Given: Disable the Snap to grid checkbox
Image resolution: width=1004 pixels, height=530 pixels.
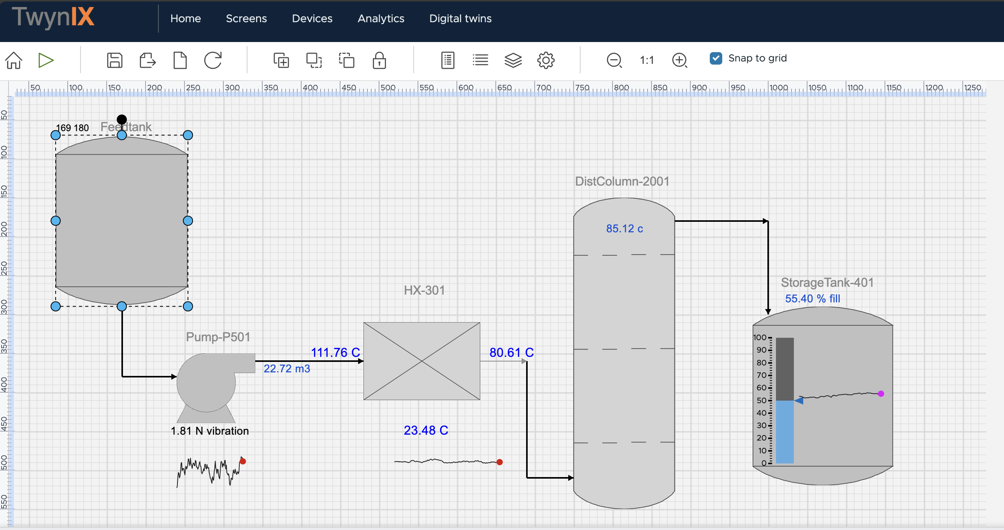Looking at the screenshot, I should pos(716,58).
